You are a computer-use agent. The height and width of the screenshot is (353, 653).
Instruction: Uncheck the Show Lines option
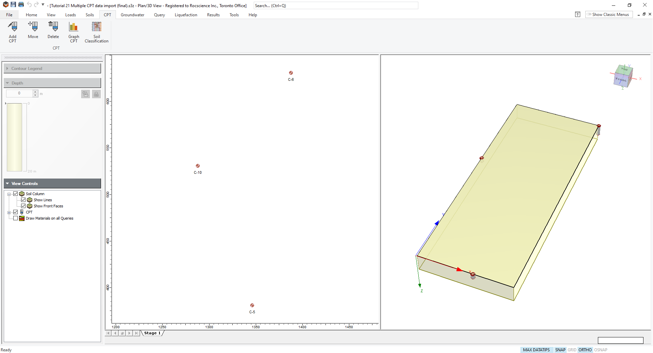point(23,200)
